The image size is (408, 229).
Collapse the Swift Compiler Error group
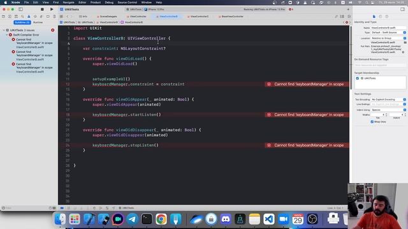7,35
